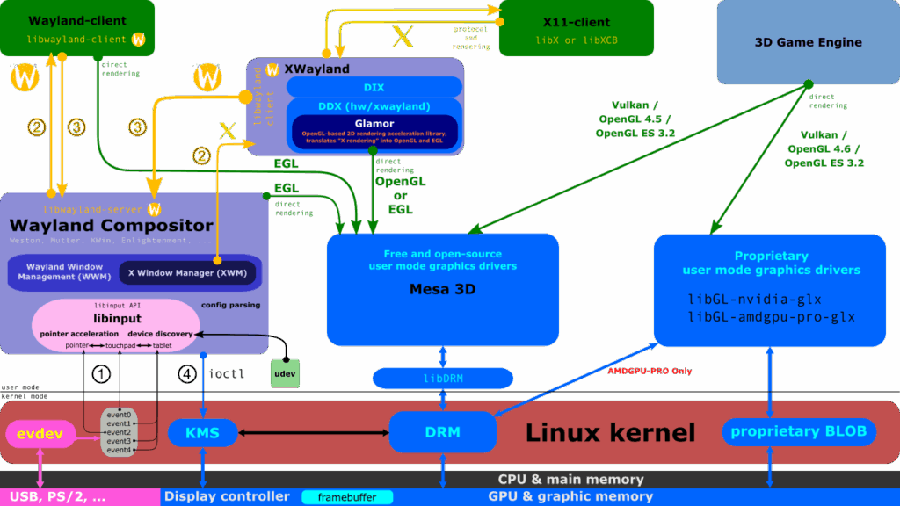Image resolution: width=900 pixels, height=506 pixels.
Task: Select the "Vulkan / OpenGL 4.6" label
Action: coord(824,148)
